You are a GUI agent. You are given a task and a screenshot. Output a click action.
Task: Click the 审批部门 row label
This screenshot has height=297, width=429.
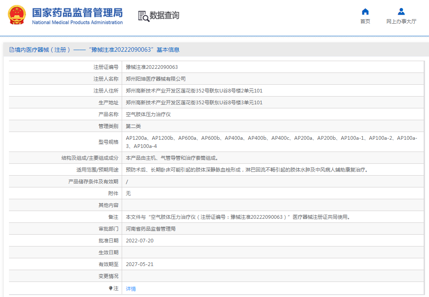click(108, 229)
